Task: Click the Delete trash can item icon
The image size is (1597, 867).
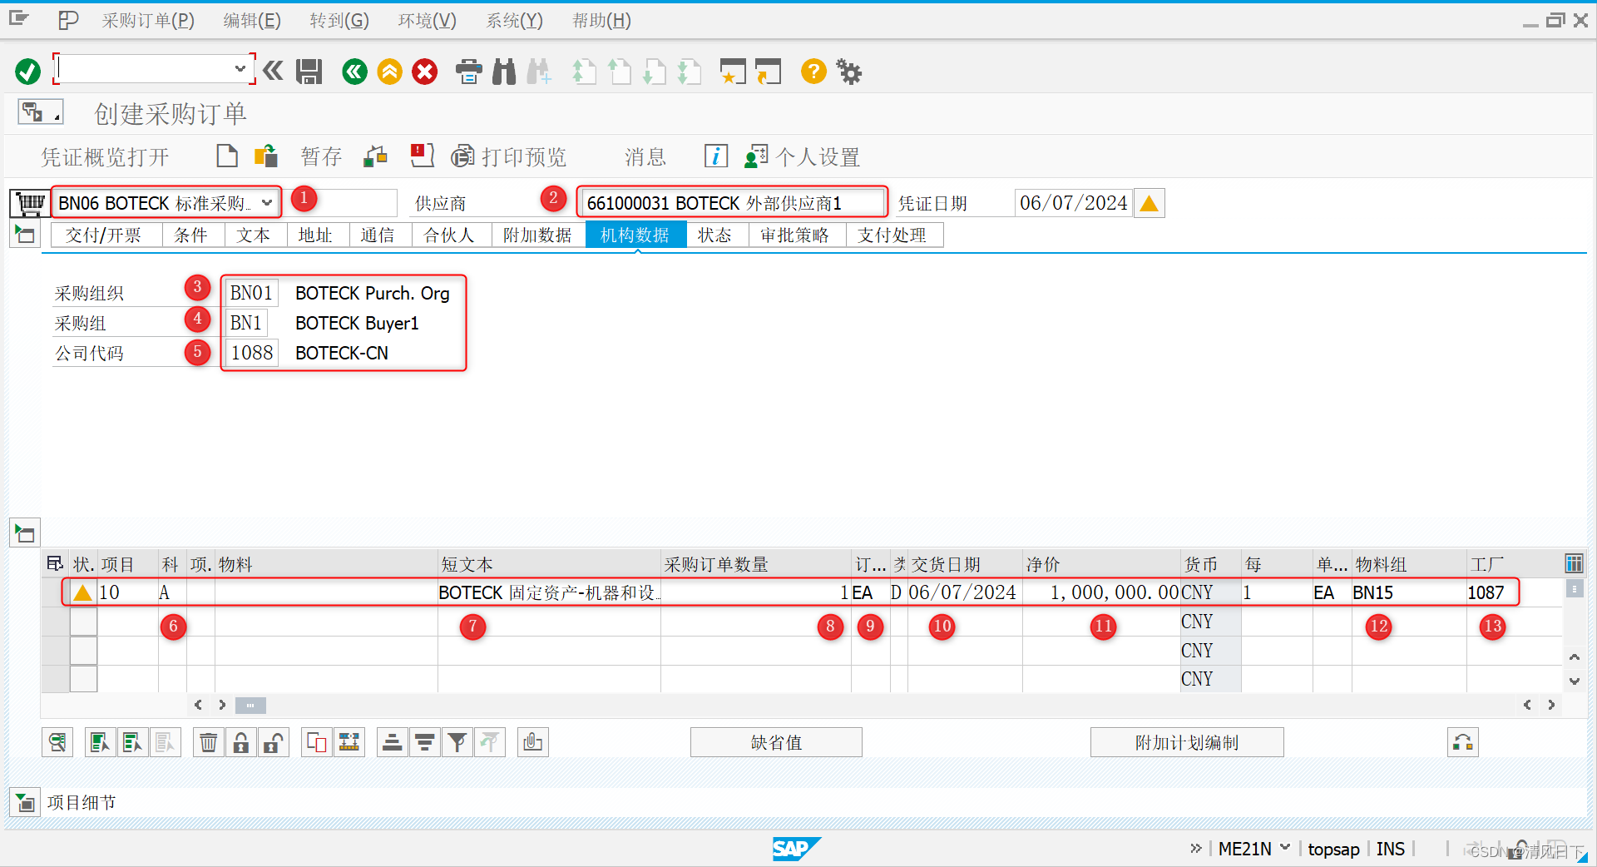Action: (208, 742)
